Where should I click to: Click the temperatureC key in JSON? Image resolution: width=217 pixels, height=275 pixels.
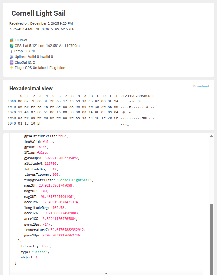pyautogui.click(x=36, y=230)
